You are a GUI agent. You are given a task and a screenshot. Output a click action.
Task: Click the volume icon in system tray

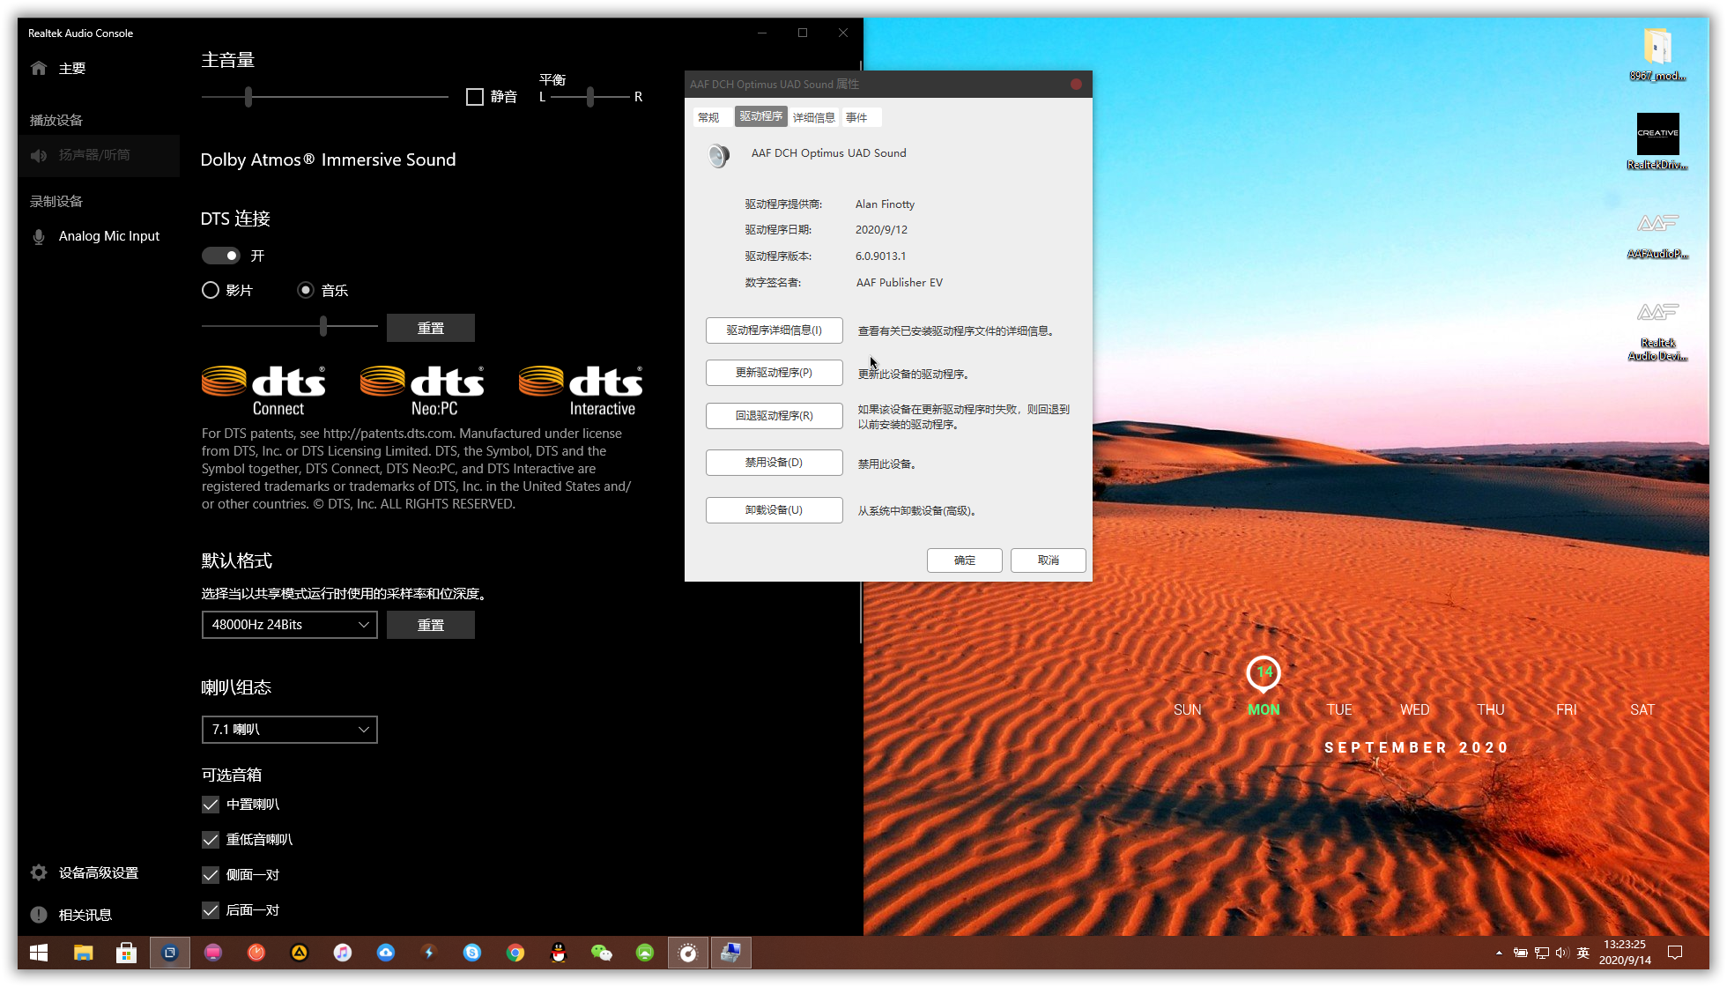click(1562, 953)
